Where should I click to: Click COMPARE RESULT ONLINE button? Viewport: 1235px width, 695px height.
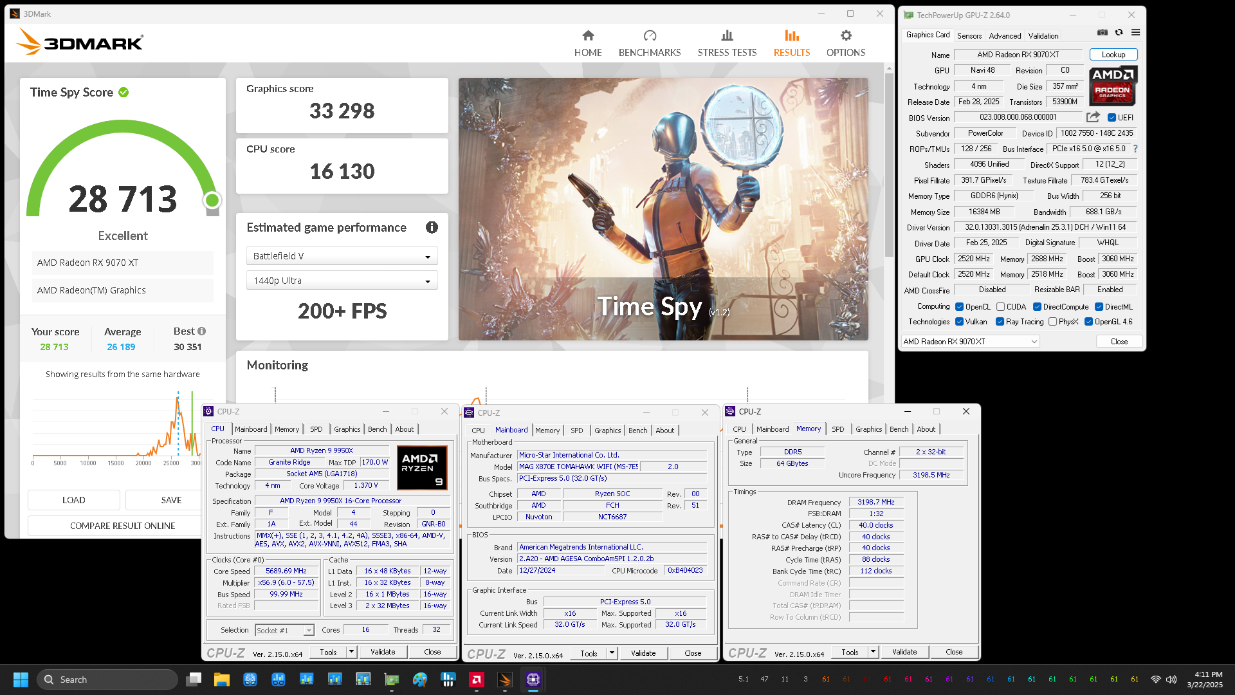(116, 526)
